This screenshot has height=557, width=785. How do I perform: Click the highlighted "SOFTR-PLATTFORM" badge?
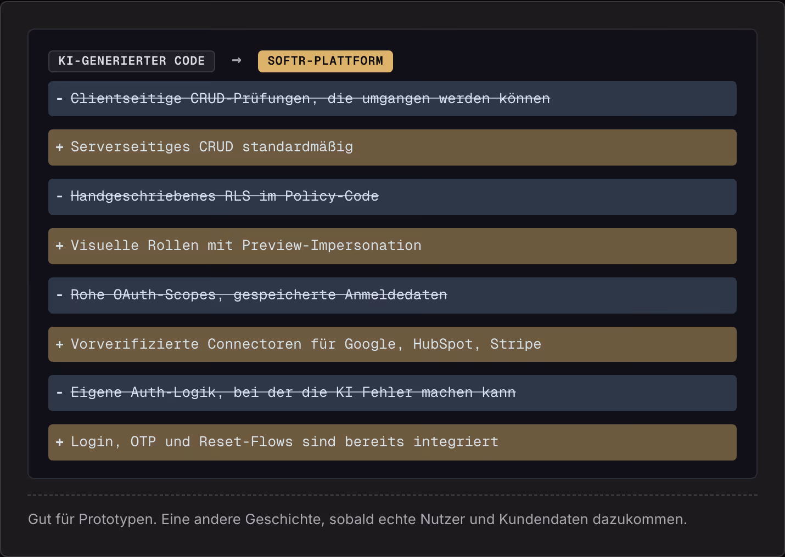pos(326,61)
